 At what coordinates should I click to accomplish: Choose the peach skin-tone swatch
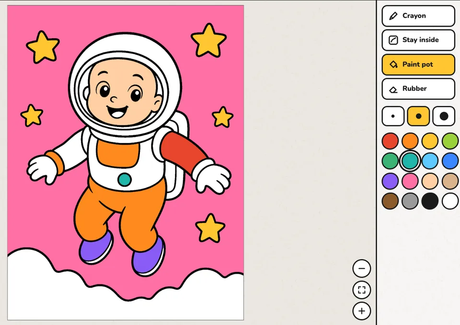[x=430, y=181]
